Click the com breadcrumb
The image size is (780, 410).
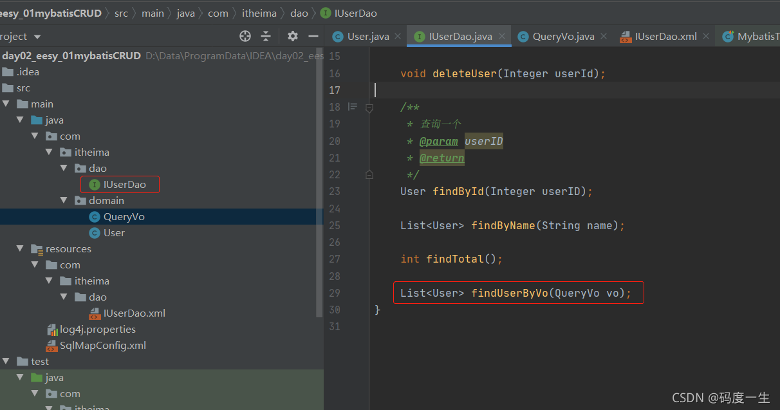point(218,13)
